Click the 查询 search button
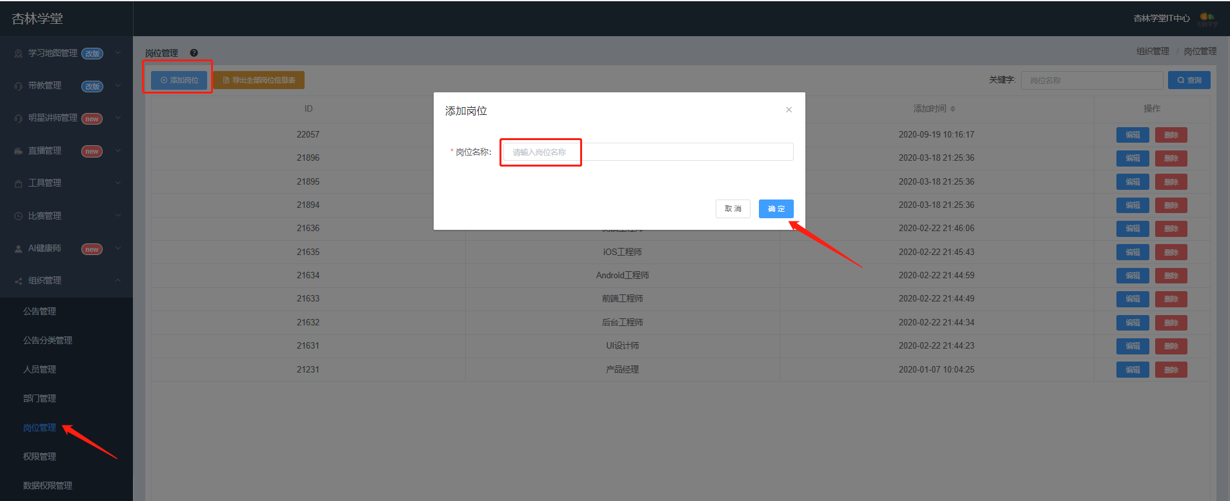The height and width of the screenshot is (501, 1230). (x=1189, y=80)
